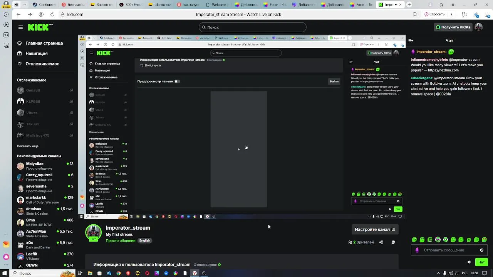
Task: Bookmark this page in address bar
Action: pyautogui.click(x=414, y=14)
